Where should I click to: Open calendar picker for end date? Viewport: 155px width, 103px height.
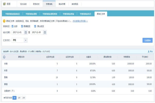(45, 32)
